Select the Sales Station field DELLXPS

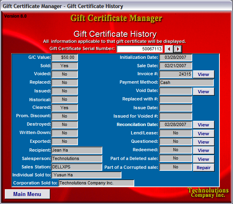[x=77, y=167]
